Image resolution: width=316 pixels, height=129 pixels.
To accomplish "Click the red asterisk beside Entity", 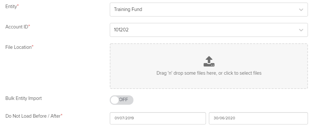I will pos(18,5).
